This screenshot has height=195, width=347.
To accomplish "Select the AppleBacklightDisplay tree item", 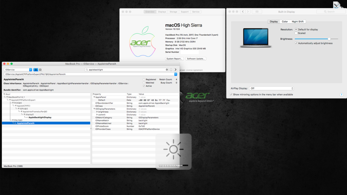I will (40, 117).
